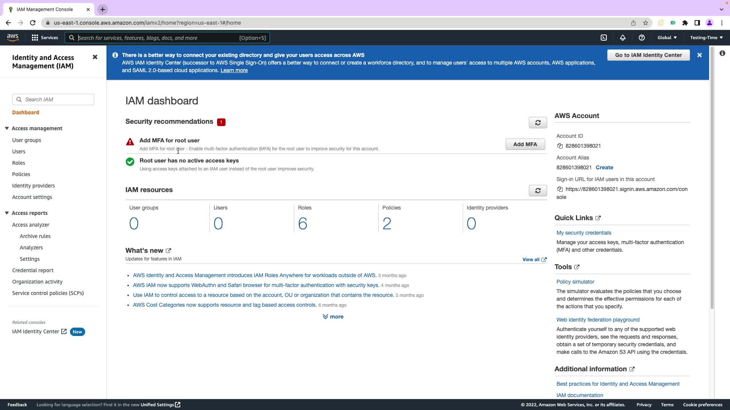This screenshot has width=730, height=410.
Task: Refresh the IAM resources section
Action: click(x=538, y=191)
